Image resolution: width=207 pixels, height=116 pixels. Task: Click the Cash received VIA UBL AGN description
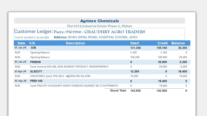[x=69, y=67]
